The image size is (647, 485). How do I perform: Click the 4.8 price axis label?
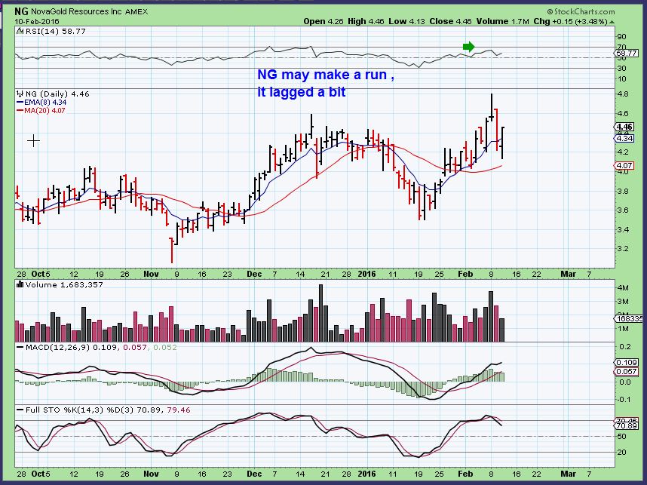point(623,94)
